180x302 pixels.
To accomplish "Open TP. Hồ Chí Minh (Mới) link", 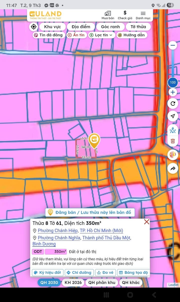I will pos(101,231).
